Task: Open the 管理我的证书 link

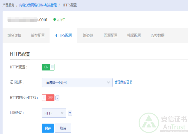Action: coord(123,82)
